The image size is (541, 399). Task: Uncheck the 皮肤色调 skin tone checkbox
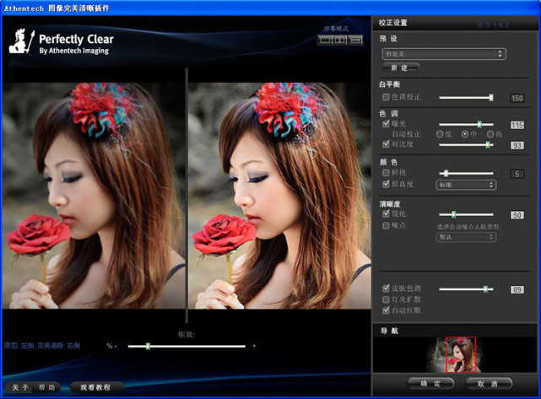tap(386, 288)
